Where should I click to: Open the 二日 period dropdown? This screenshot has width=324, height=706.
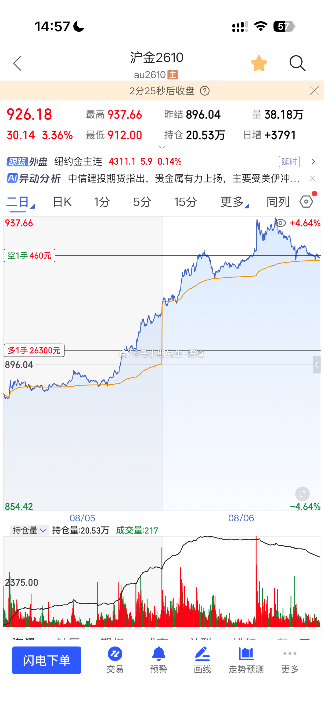click(x=20, y=202)
